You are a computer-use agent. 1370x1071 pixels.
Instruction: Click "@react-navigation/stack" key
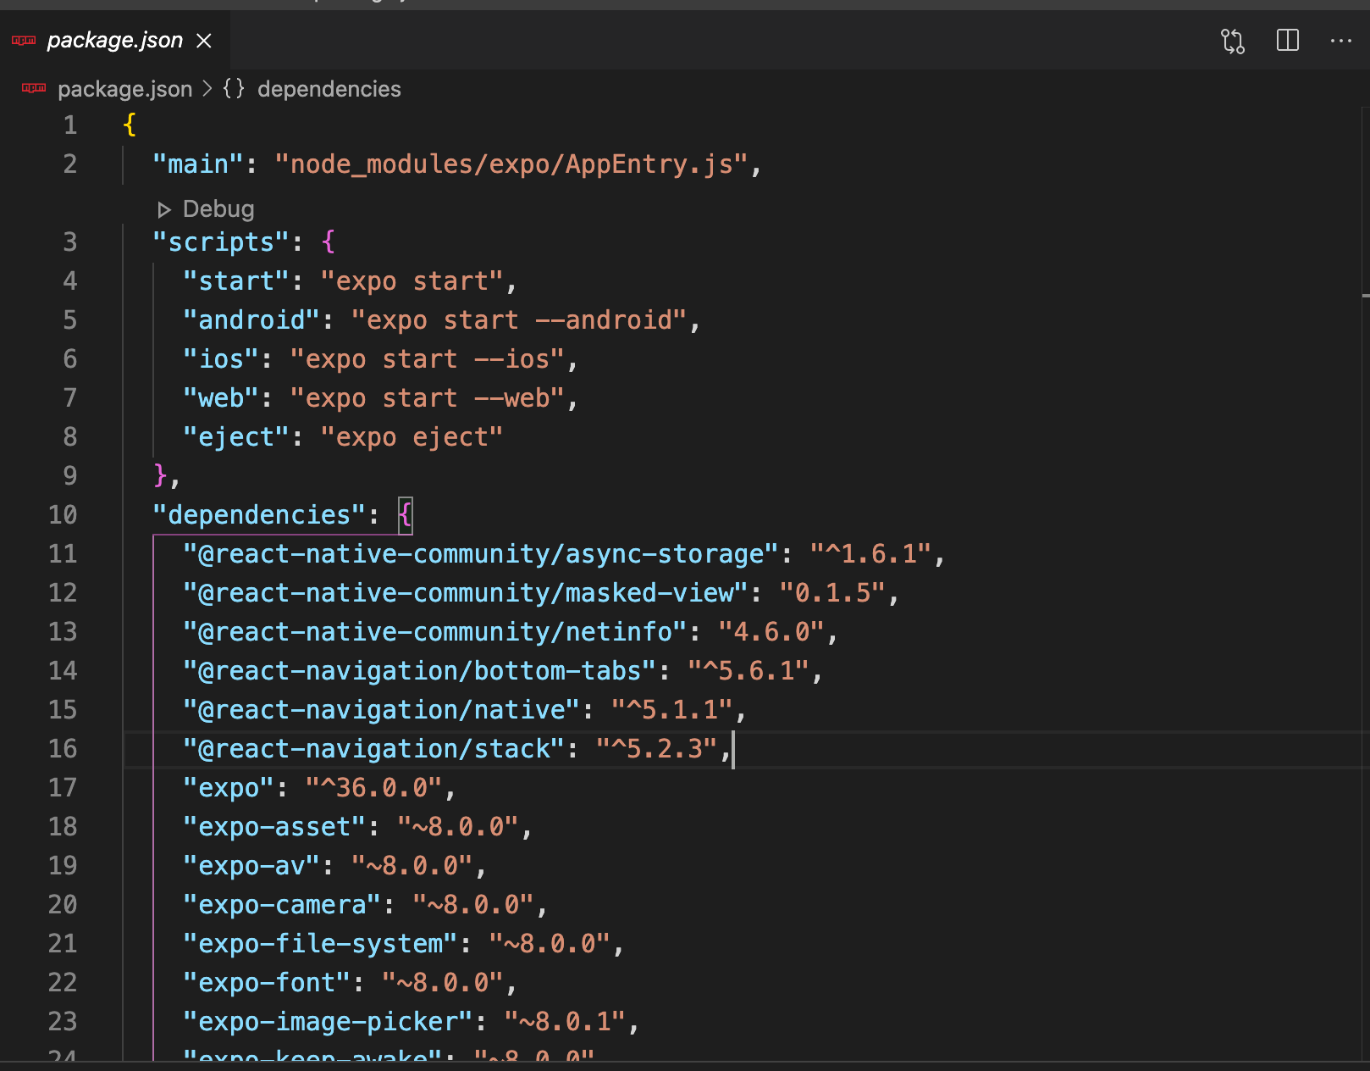374,748
